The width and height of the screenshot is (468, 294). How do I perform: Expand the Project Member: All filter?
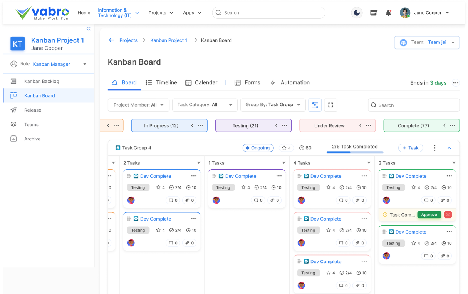(138, 105)
